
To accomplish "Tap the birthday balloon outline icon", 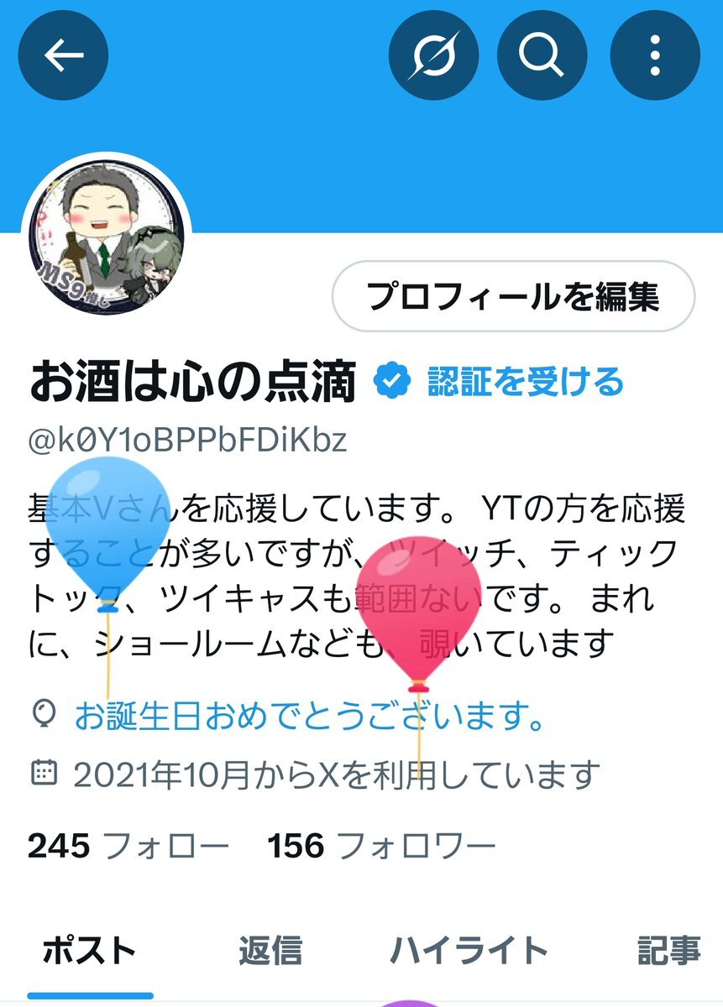I will (43, 716).
